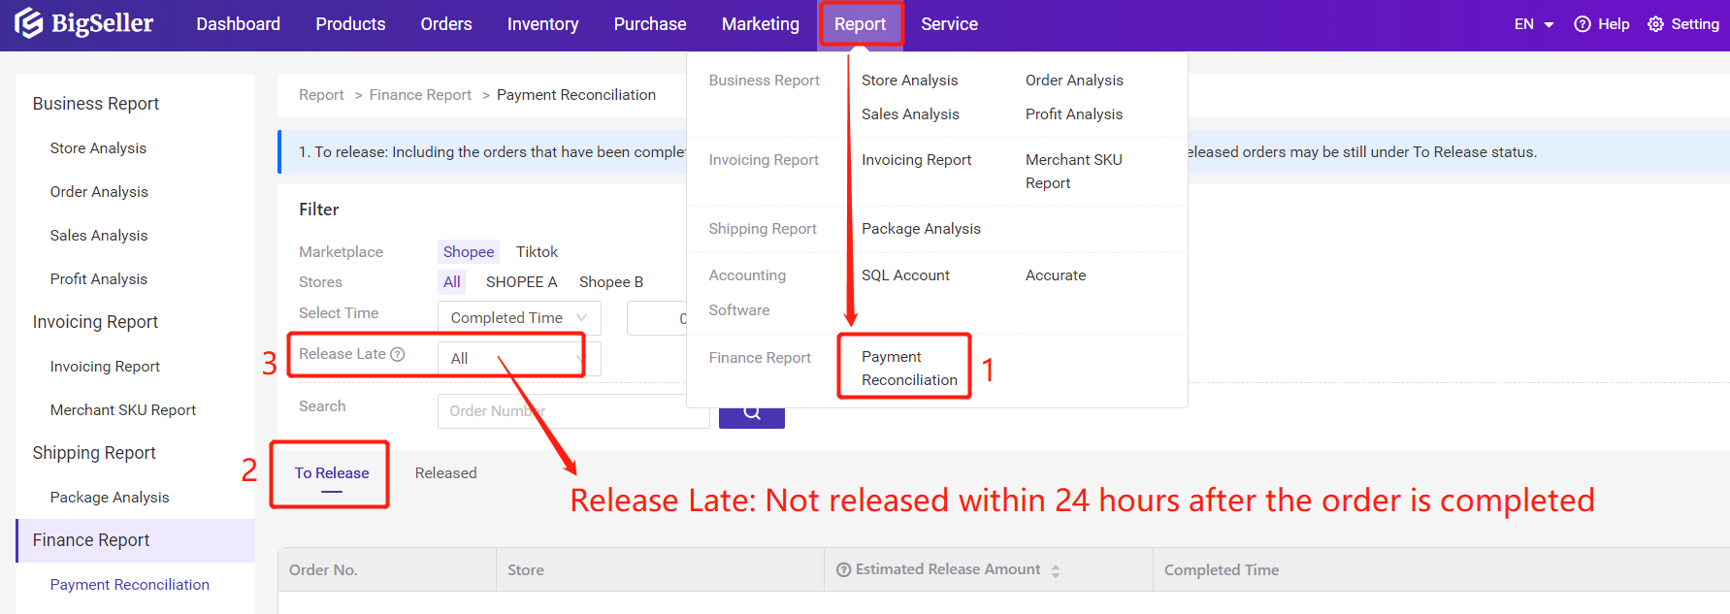Click the Release Late help icon
The height and width of the screenshot is (614, 1730).
click(x=397, y=354)
